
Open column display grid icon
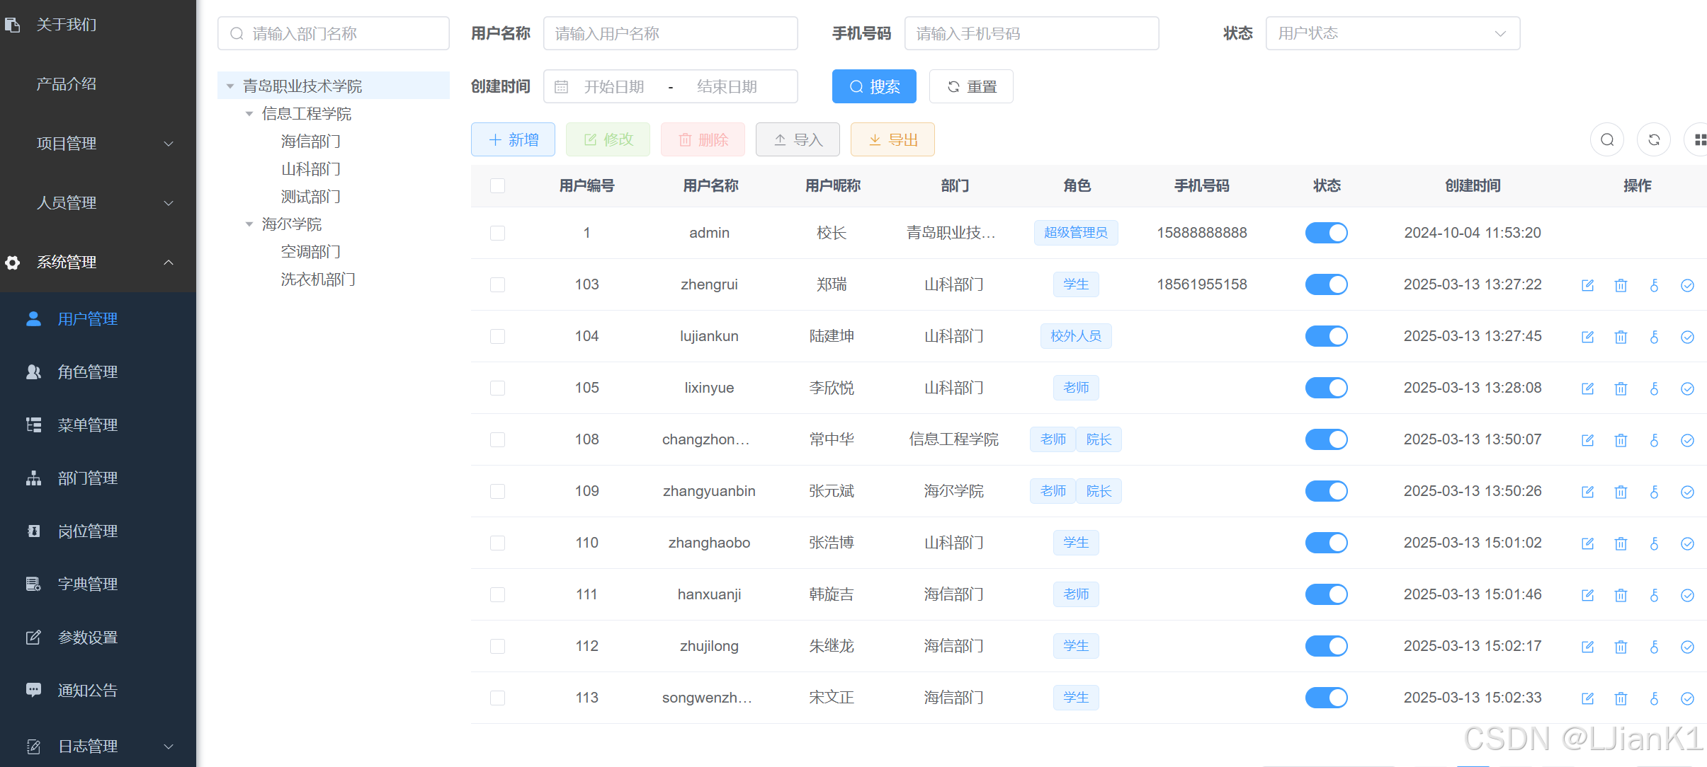1699,139
